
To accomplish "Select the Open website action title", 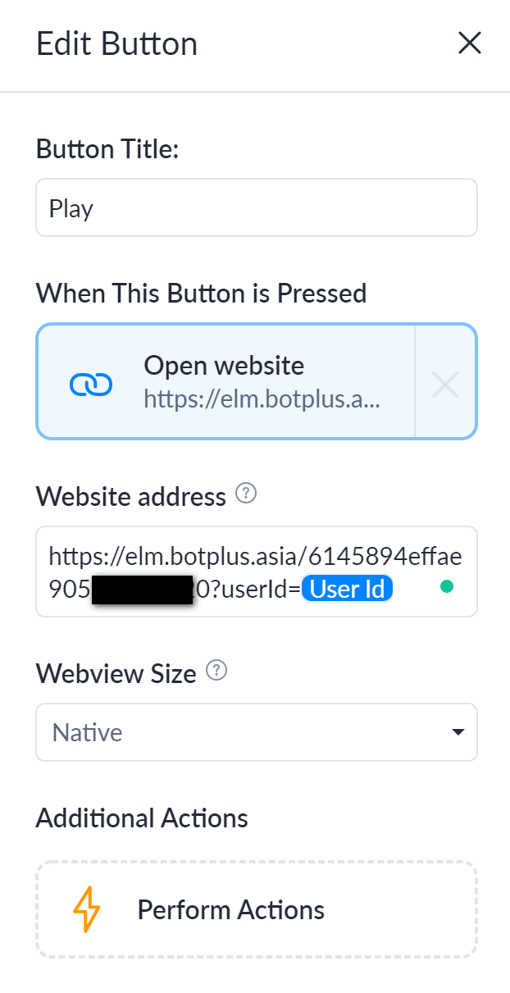I will coord(224,365).
